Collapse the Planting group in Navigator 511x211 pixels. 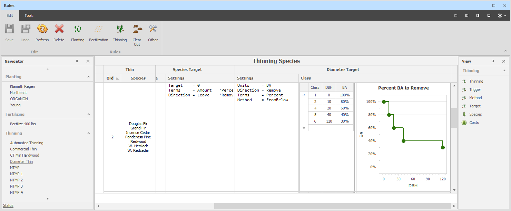pos(89,77)
